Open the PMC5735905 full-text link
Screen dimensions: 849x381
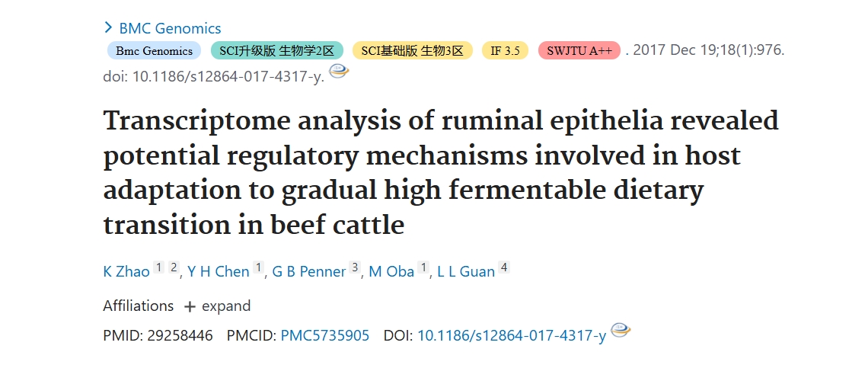coord(325,335)
